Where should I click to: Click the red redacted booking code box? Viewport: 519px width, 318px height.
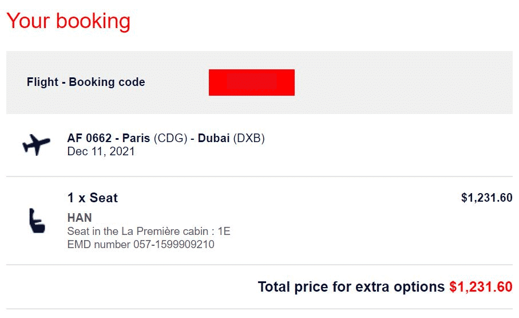(252, 83)
